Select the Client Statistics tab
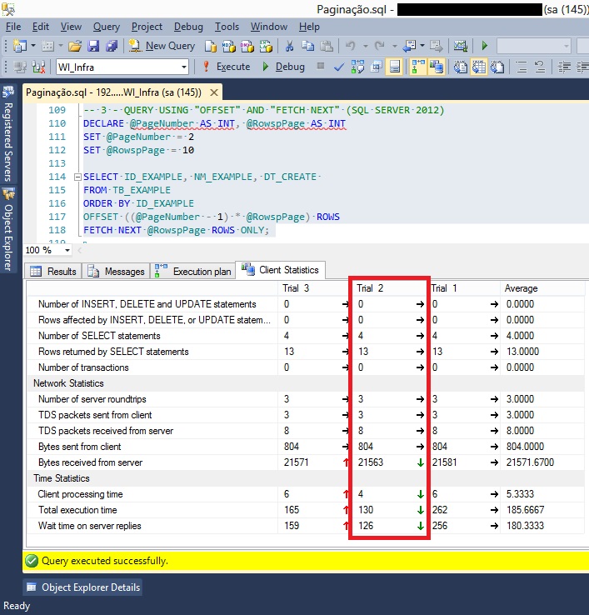 (280, 270)
